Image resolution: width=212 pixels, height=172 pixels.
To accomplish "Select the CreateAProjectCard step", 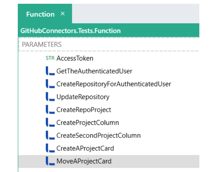I will [85, 148].
